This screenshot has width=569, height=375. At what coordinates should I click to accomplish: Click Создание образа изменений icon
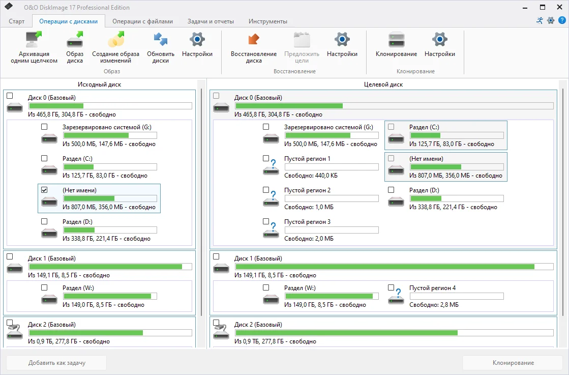pyautogui.click(x=116, y=39)
